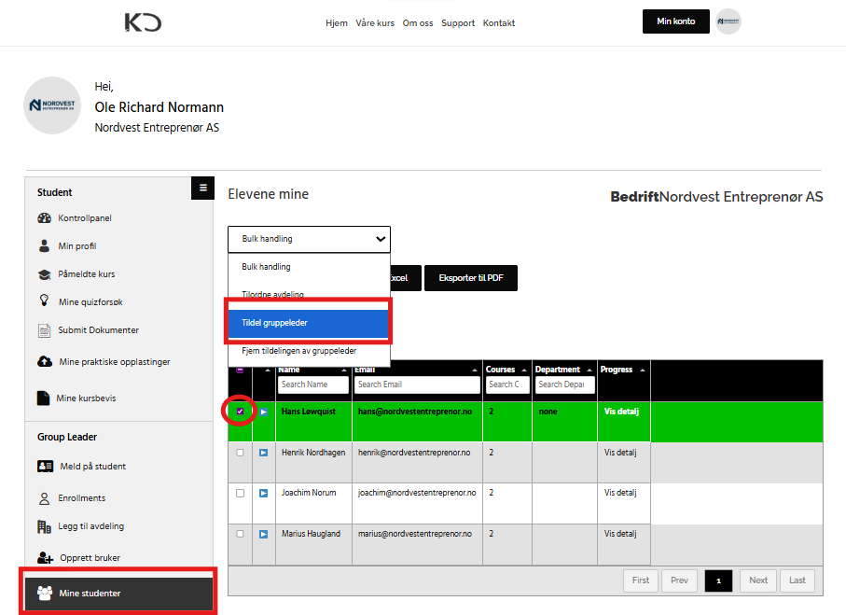Select Bulk handling option in list
The height and width of the screenshot is (615, 846).
[x=309, y=267]
